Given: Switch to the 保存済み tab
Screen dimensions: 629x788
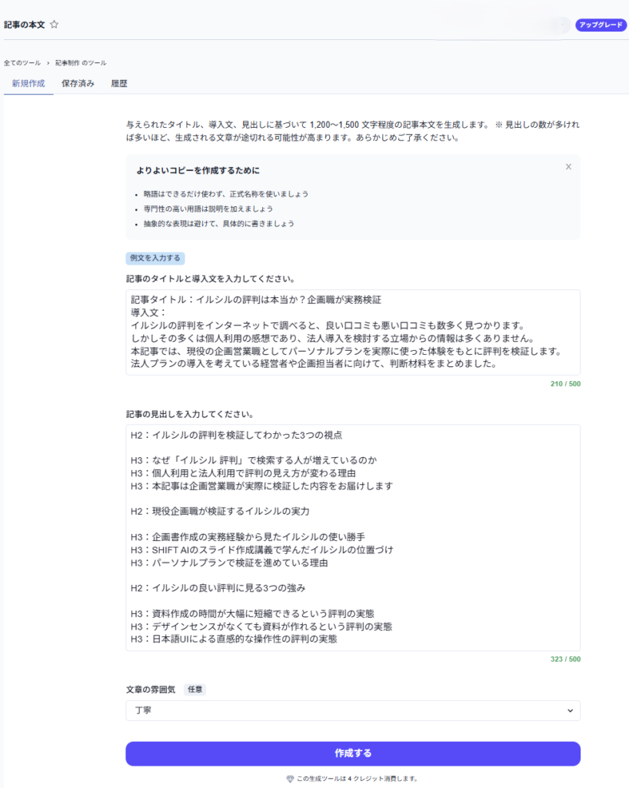Looking at the screenshot, I should point(78,83).
